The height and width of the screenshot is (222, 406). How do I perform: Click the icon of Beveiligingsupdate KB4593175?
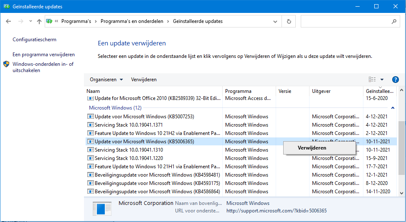tap(90, 183)
